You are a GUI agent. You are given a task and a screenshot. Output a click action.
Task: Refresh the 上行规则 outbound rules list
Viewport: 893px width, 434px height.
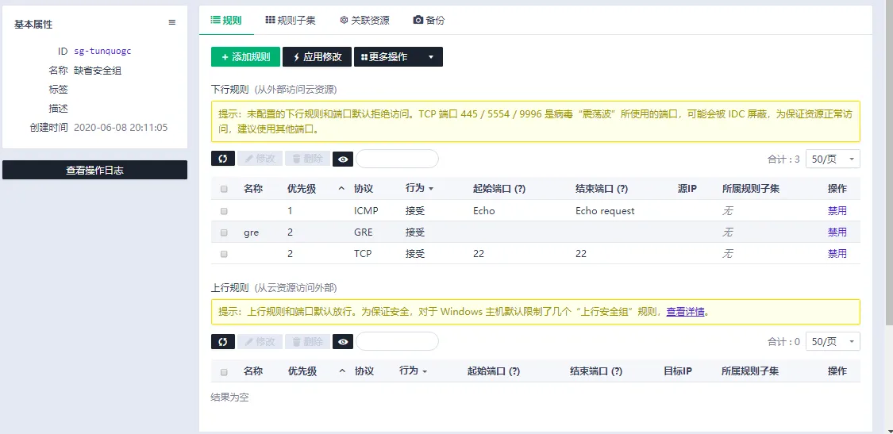(223, 341)
